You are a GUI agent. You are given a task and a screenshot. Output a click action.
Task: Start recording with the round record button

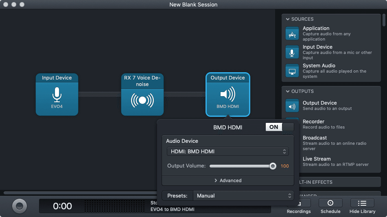(20, 206)
